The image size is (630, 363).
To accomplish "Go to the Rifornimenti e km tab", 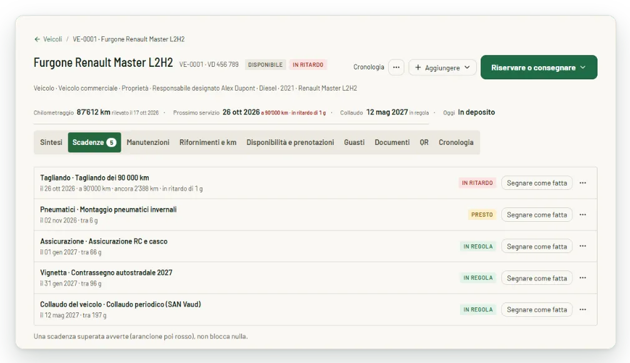I will pos(207,142).
